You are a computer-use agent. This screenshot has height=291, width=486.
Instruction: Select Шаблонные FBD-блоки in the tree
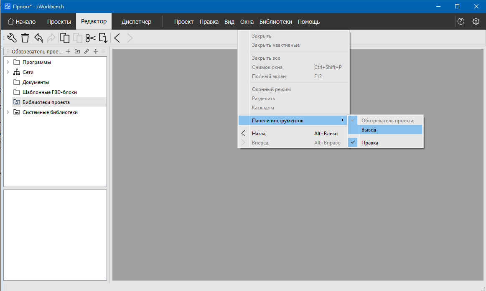[49, 92]
